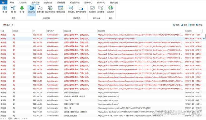The height and width of the screenshot is (120, 206).
Task: Click the douyin.com URL at 2024-09-29 15:16:32
Action: [x=108, y=92]
